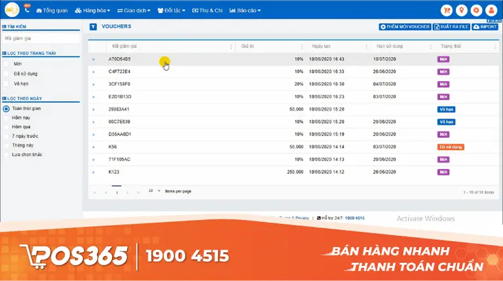Screen dimensions: 503x281
Task: Click the Mã giảm giá search field
Action: 41,39
